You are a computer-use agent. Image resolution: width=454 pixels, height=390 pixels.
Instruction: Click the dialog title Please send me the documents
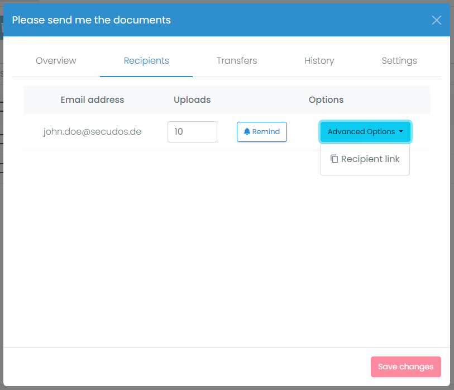tap(90, 20)
